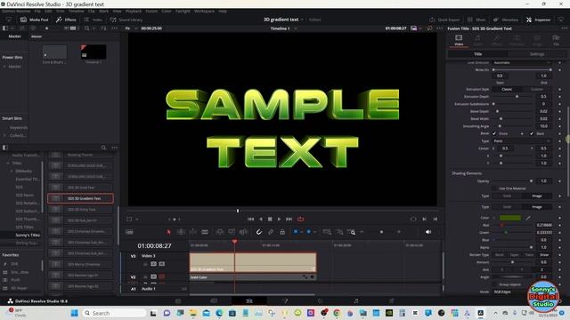Pick a color with the eyedropper
Screen dimensions: 570x320
528,218
